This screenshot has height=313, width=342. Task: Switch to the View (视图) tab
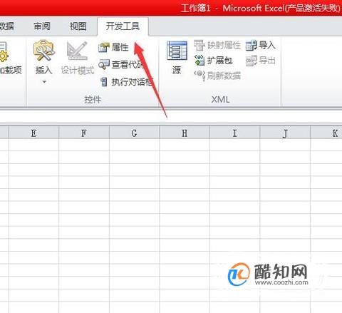(78, 26)
